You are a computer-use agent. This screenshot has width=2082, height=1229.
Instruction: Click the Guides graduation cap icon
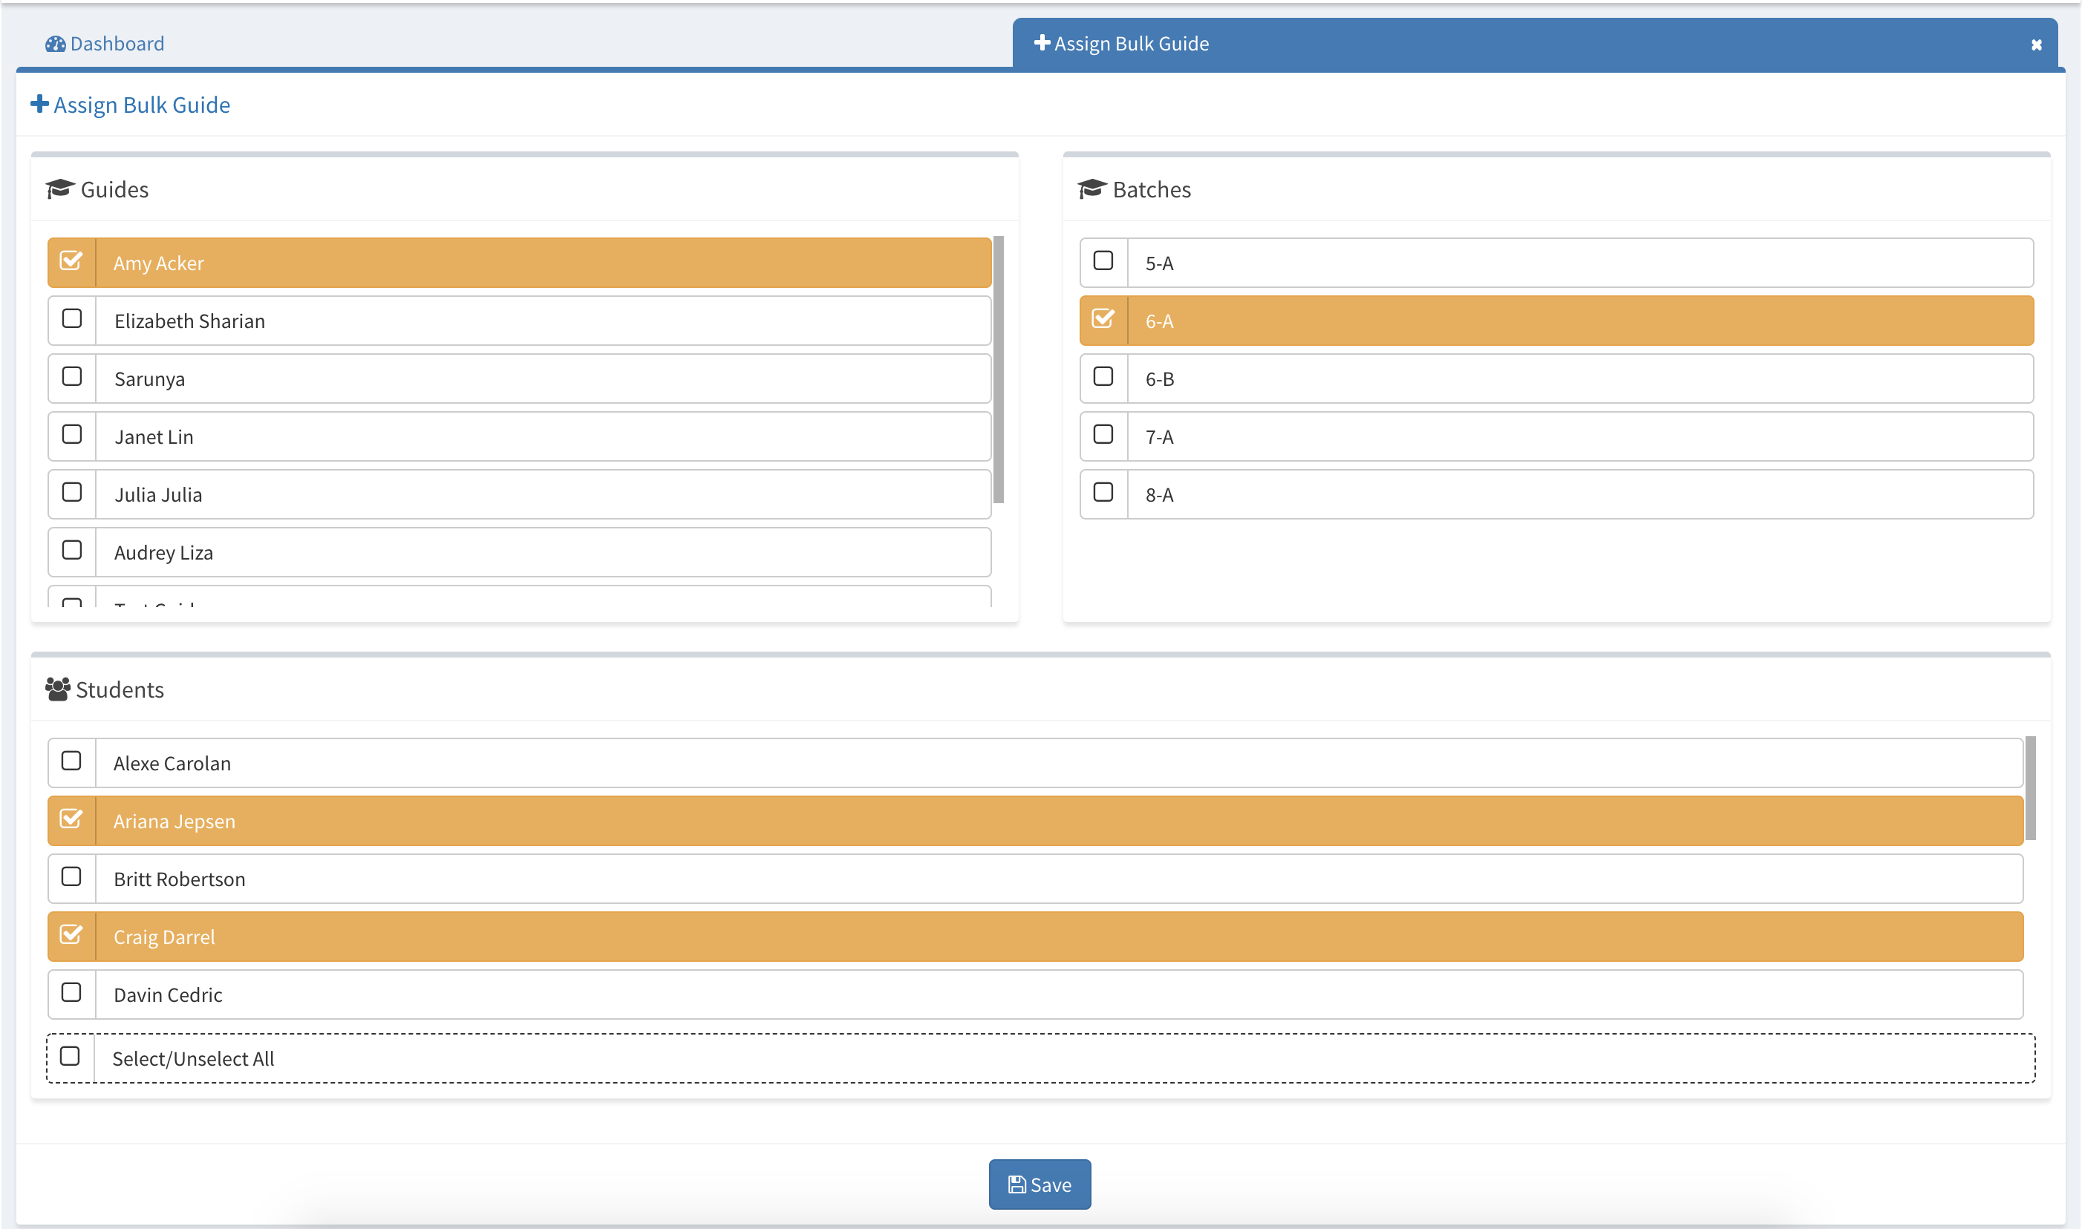click(x=59, y=189)
